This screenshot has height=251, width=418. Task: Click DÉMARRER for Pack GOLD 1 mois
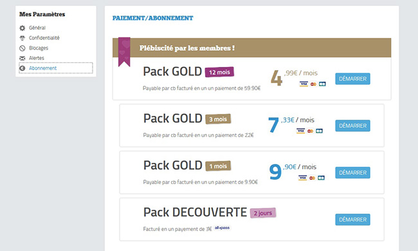click(x=352, y=172)
